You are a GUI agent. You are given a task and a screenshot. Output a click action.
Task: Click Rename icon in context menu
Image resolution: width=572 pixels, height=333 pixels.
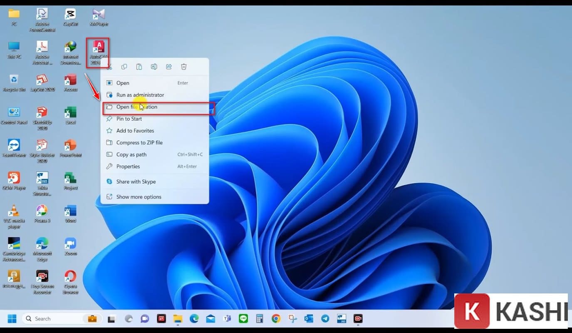pyautogui.click(x=154, y=67)
